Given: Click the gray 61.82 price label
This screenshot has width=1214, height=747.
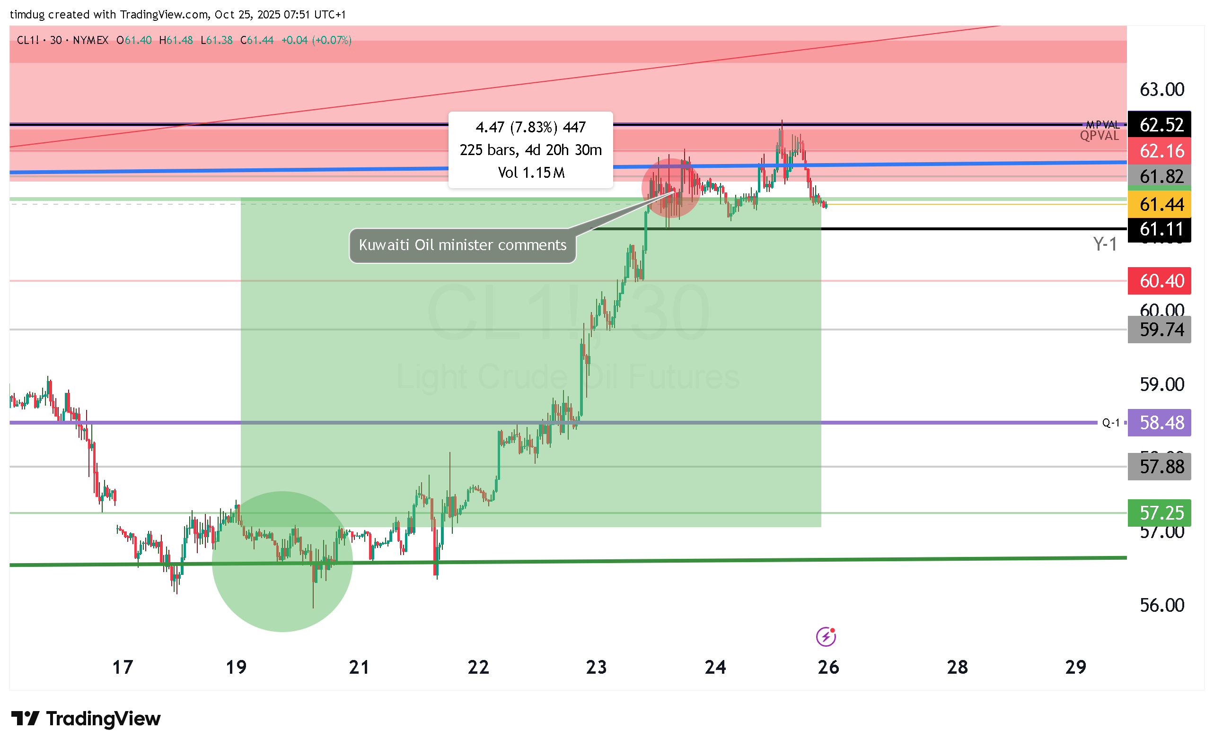Looking at the screenshot, I should (x=1159, y=176).
